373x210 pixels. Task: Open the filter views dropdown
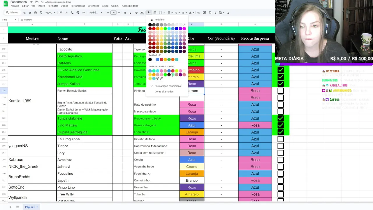coord(221,13)
